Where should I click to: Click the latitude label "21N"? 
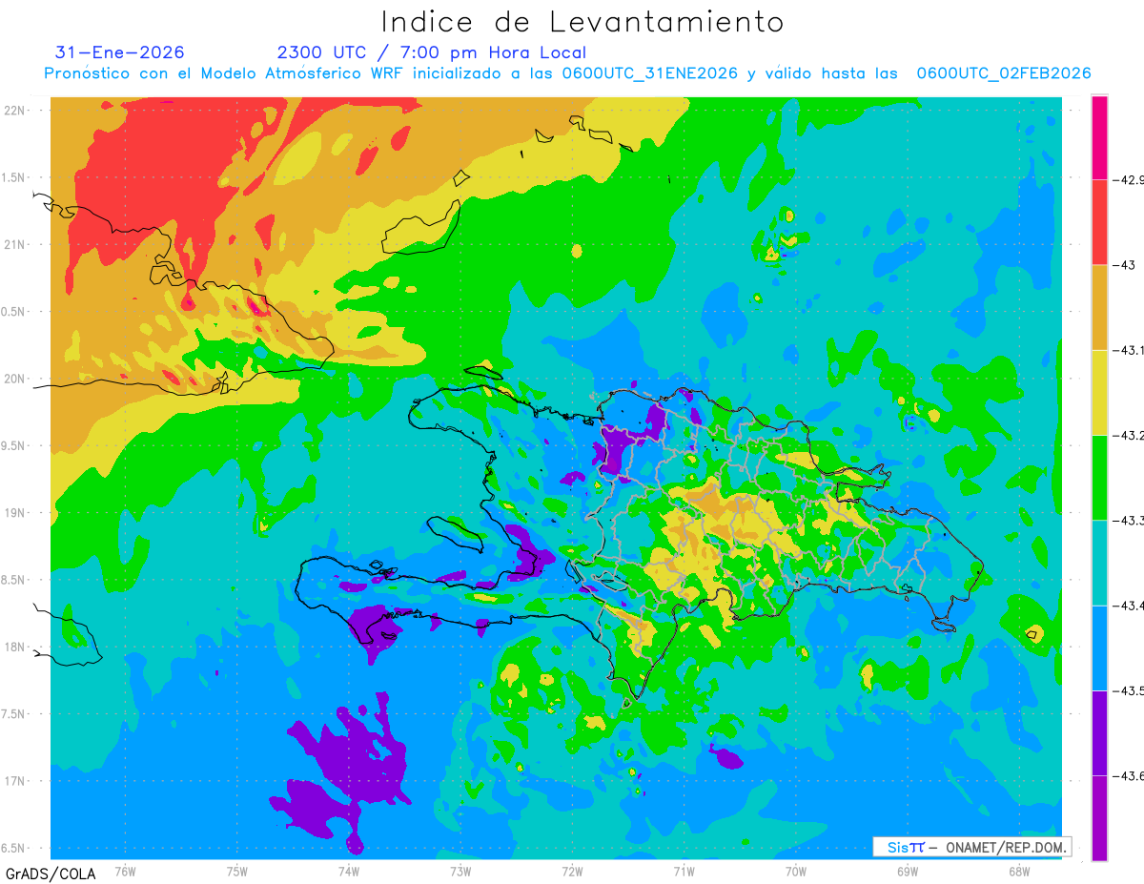click(16, 244)
